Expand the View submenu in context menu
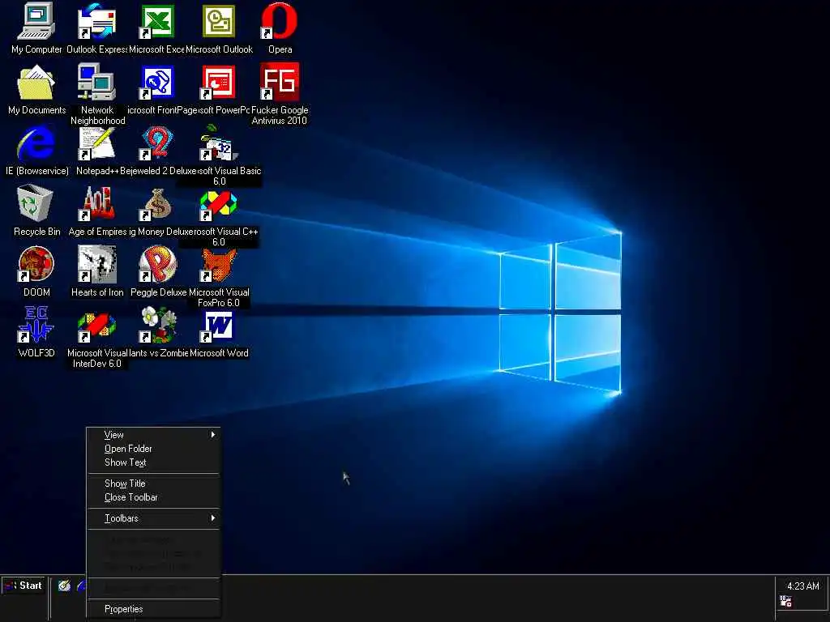The image size is (830, 622). tap(153, 435)
